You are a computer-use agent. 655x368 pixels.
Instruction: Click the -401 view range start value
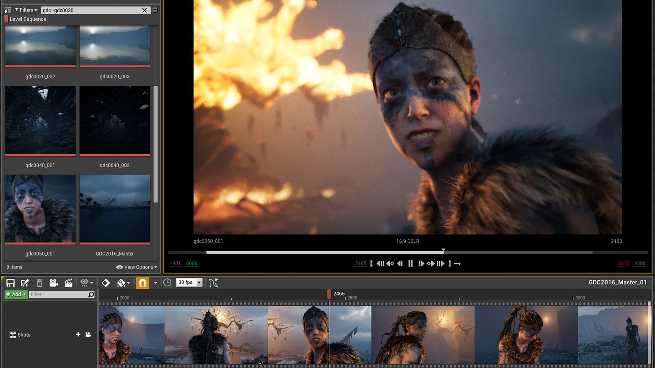pos(175,263)
